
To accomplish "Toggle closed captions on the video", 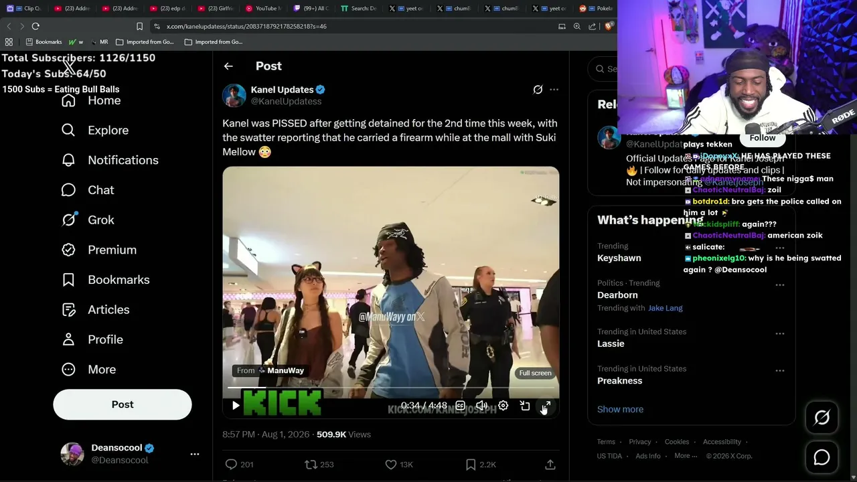I will pos(460,406).
